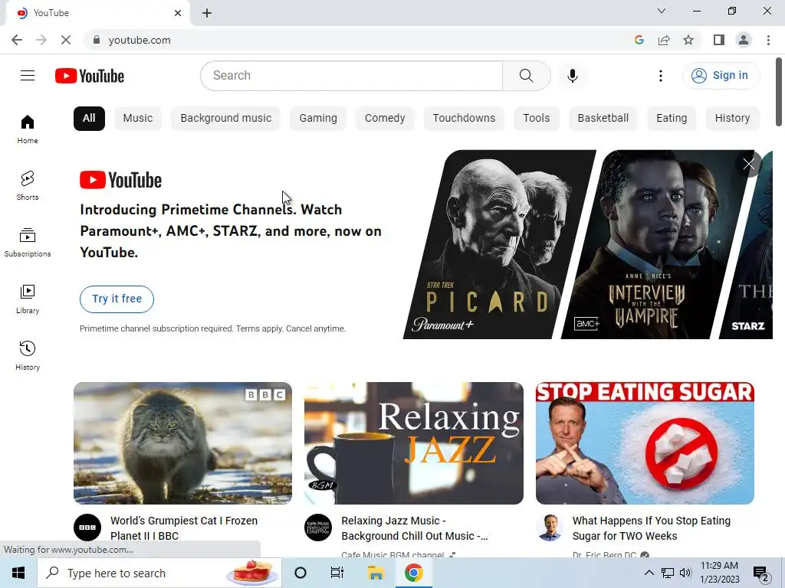Screen dimensions: 785x588
Task: Open History from sidebar
Action: click(x=28, y=355)
